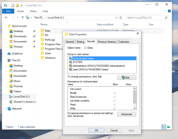Open the Previous Versions tab

(x=107, y=42)
